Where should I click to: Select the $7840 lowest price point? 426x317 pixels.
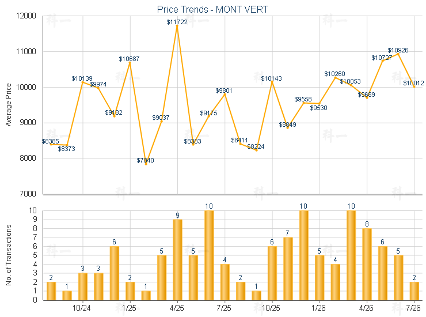[x=146, y=164]
